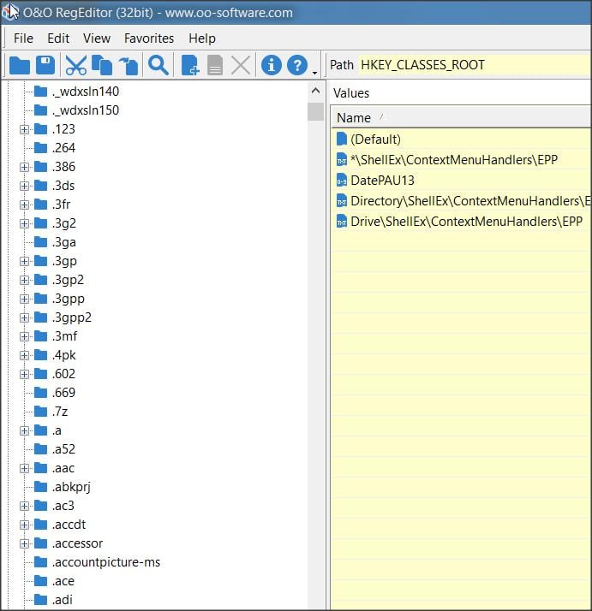Click the Delete X toolbar icon

pyautogui.click(x=241, y=65)
